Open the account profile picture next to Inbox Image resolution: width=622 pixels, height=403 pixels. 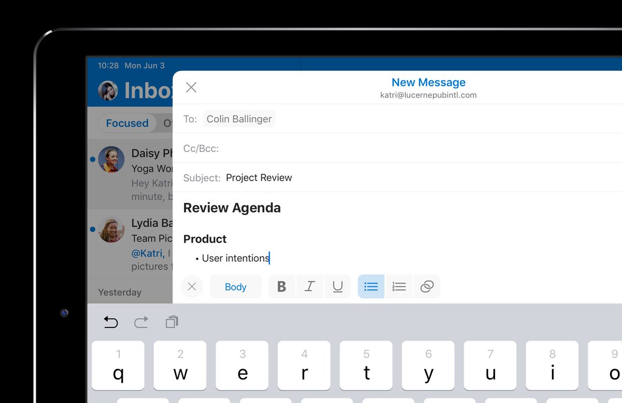pos(108,91)
